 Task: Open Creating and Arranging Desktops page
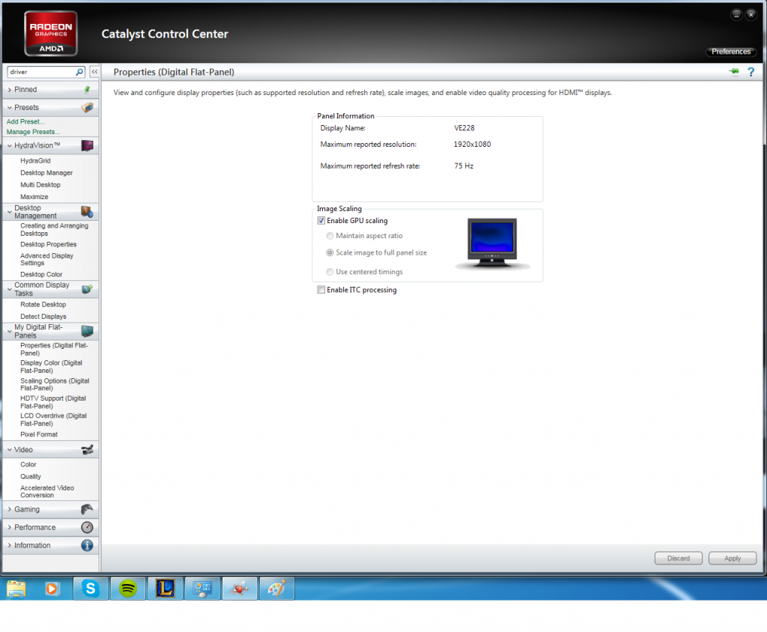[x=54, y=229]
